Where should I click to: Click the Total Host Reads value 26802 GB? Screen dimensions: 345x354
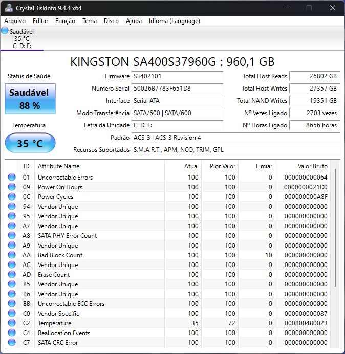coord(314,76)
